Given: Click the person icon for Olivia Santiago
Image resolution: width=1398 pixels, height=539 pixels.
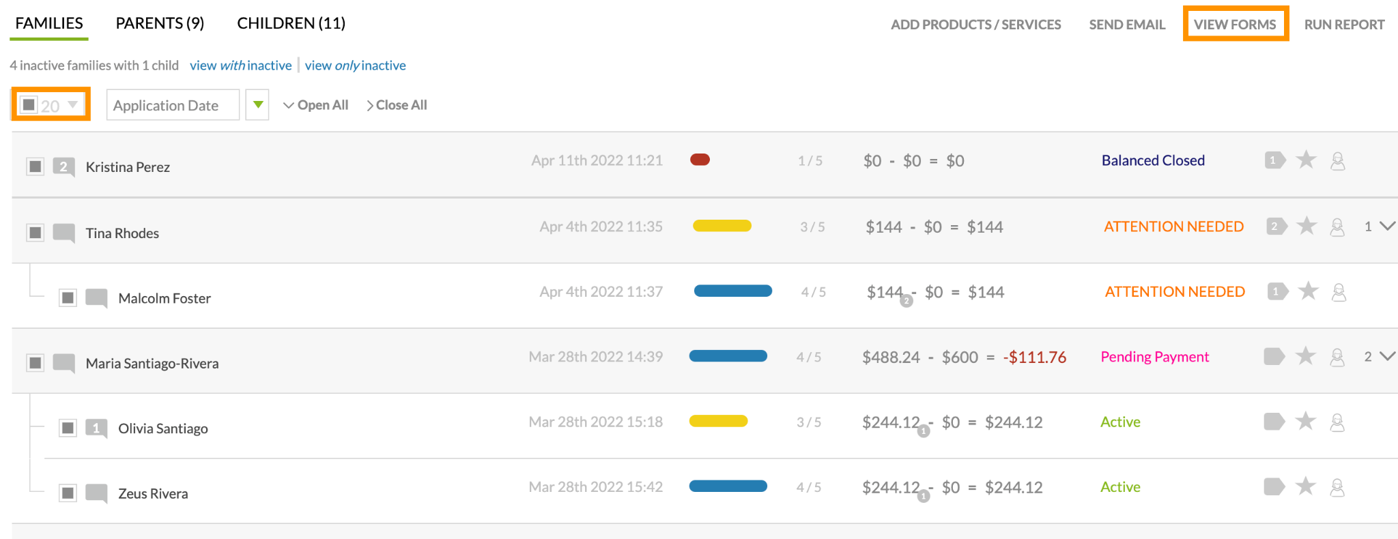Looking at the screenshot, I should pos(1337,422).
